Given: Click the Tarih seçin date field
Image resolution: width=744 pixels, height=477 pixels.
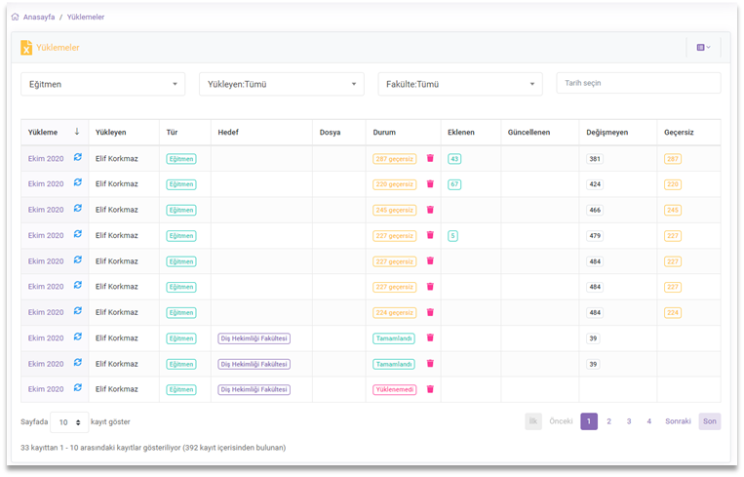Looking at the screenshot, I should coord(638,83).
